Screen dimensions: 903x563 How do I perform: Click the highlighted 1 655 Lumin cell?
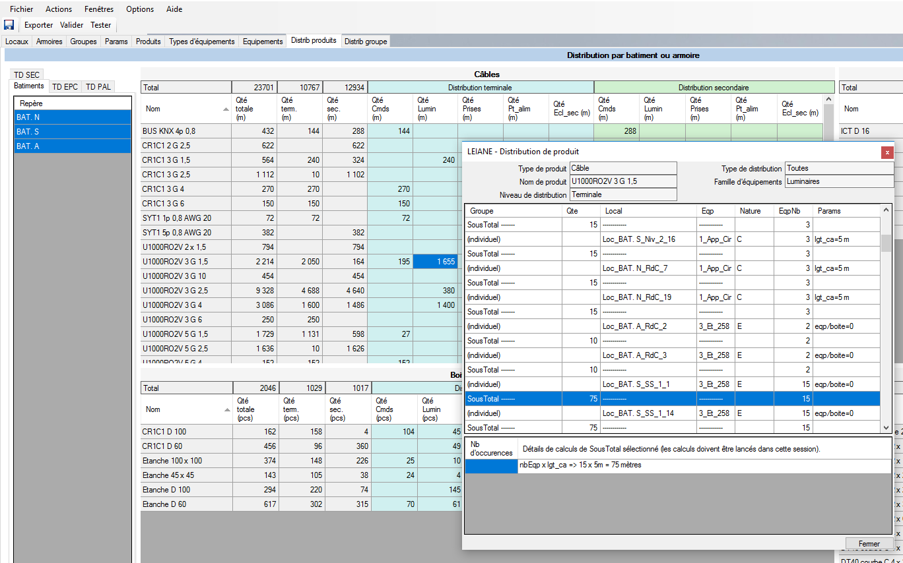click(x=436, y=262)
